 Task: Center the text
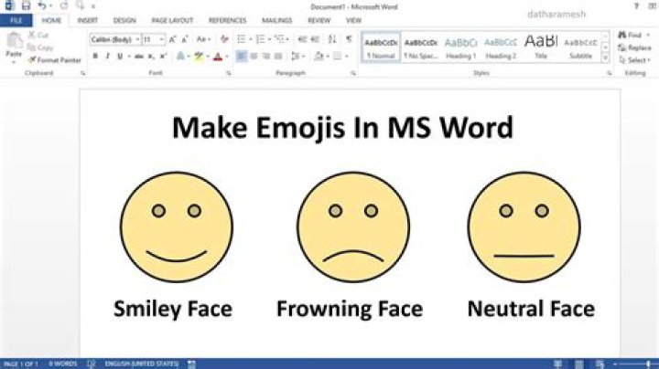254,57
